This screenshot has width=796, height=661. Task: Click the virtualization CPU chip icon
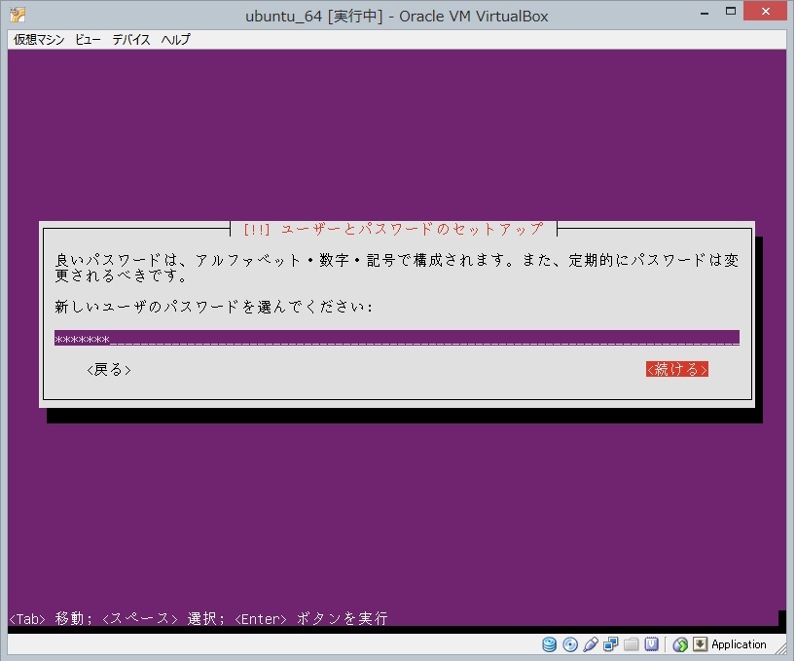651,644
